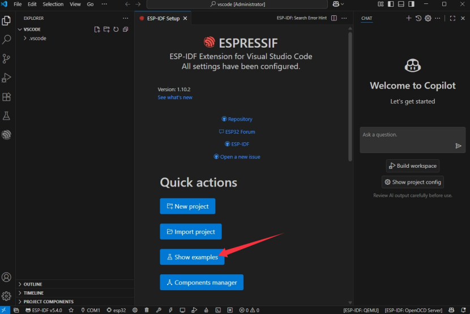Click the build project wrench icon in status bar
The width and height of the screenshot is (470, 314).
click(x=159, y=310)
